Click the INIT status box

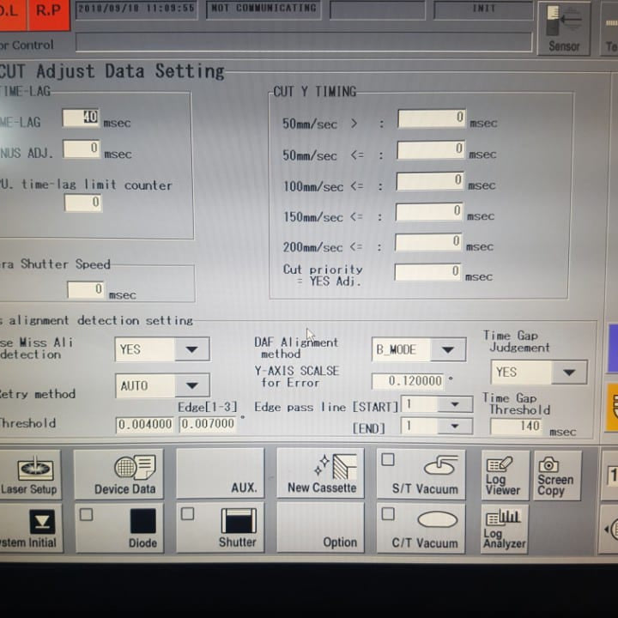483,9
